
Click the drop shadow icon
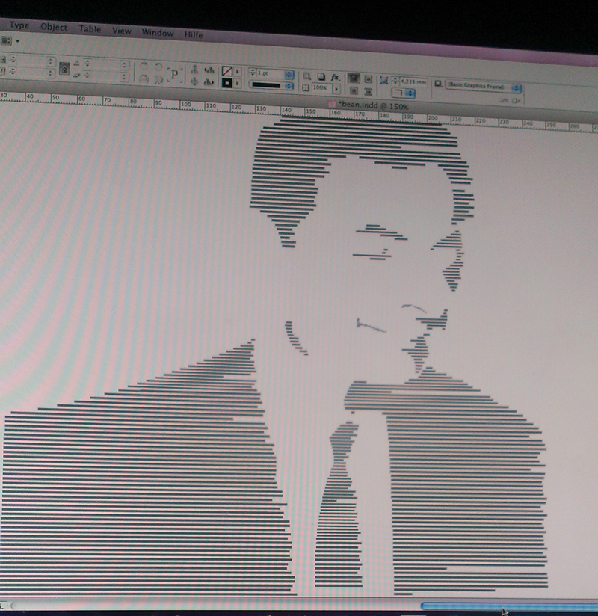[321, 76]
